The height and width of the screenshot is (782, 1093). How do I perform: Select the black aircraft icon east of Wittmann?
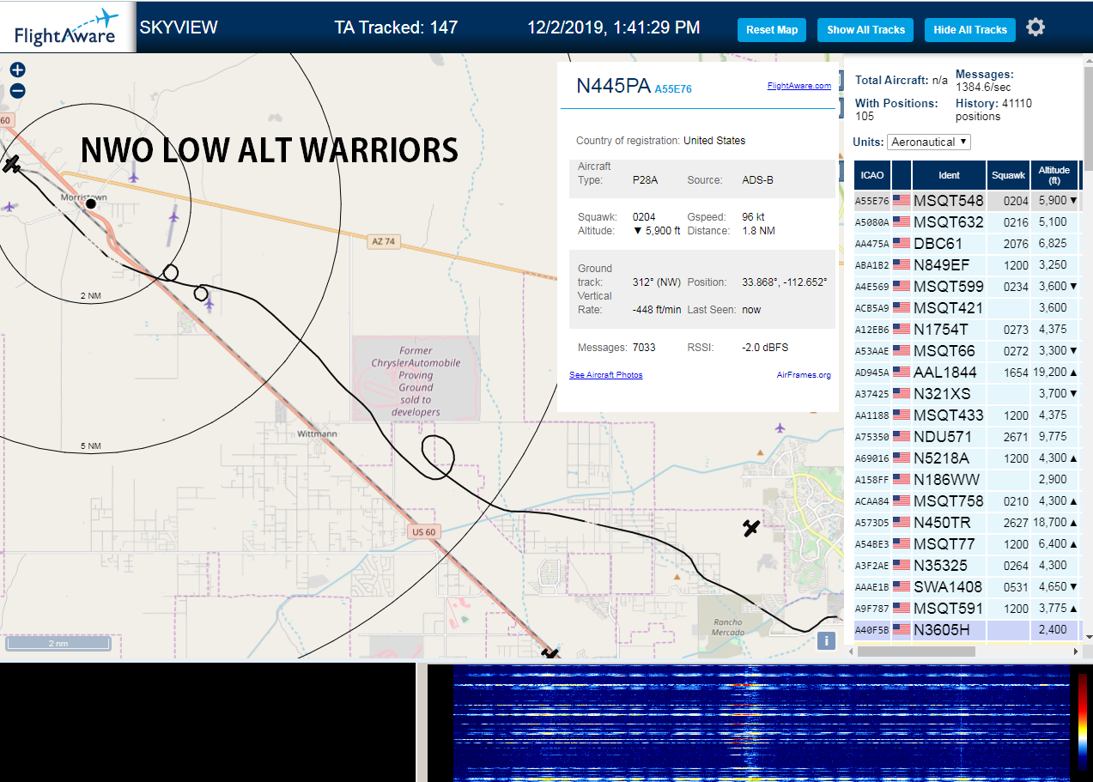[x=751, y=528]
